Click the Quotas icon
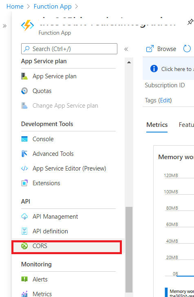Screen dimensions: 194x297 coord(24,91)
